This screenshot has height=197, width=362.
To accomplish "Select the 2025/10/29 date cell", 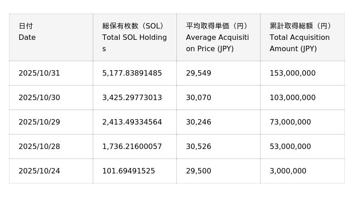I will [39, 122].
